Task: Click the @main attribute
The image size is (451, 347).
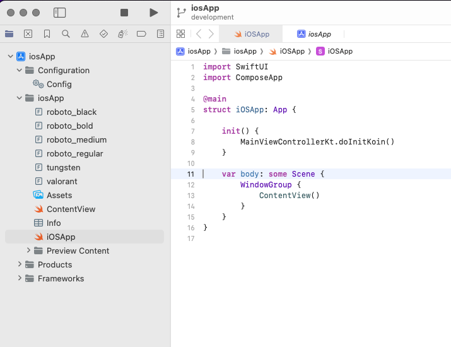Action: [x=214, y=99]
